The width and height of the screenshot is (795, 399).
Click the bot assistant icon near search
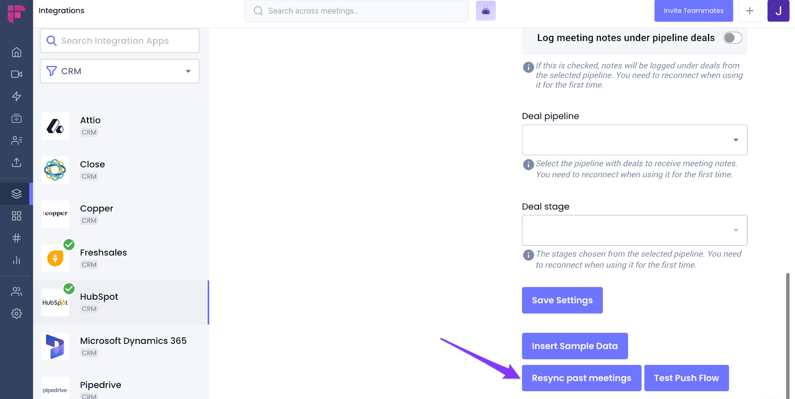coord(485,11)
